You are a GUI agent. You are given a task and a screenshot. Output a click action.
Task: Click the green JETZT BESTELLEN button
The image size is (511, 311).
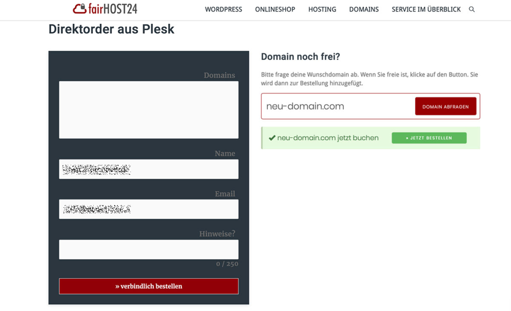click(429, 138)
